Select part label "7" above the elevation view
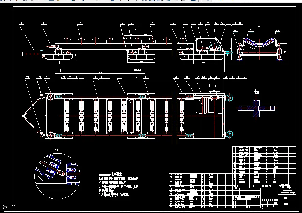 click(x=174, y=23)
